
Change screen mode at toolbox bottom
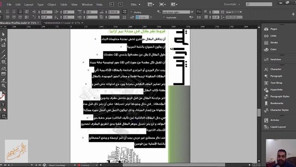(4, 116)
